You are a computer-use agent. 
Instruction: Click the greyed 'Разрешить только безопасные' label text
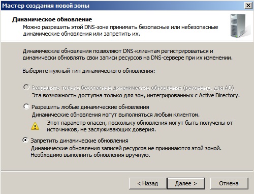133,88
